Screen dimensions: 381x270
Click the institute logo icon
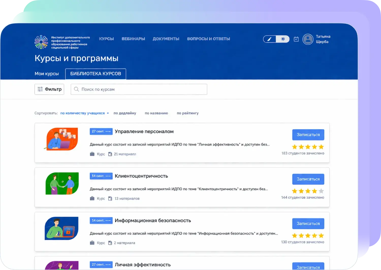(41, 42)
